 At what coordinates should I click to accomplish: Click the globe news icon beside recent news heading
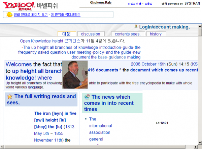(x=87, y=97)
